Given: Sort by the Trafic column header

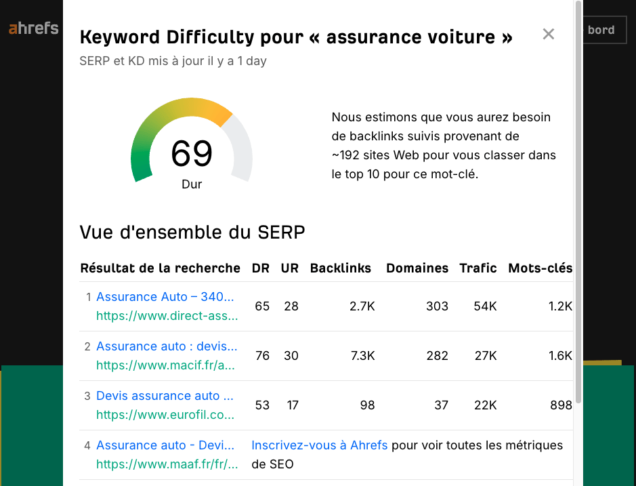Looking at the screenshot, I should [478, 268].
